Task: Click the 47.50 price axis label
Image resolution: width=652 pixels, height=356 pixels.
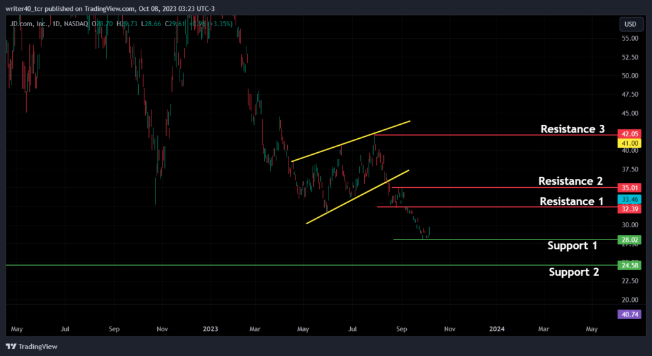Action: (x=630, y=94)
